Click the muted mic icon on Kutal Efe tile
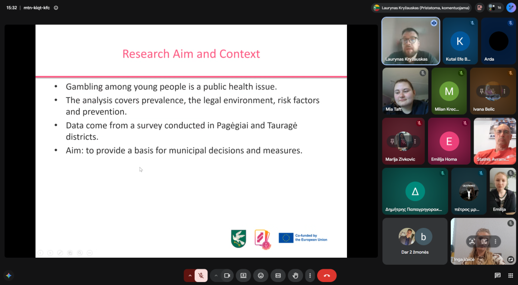 coord(472,23)
